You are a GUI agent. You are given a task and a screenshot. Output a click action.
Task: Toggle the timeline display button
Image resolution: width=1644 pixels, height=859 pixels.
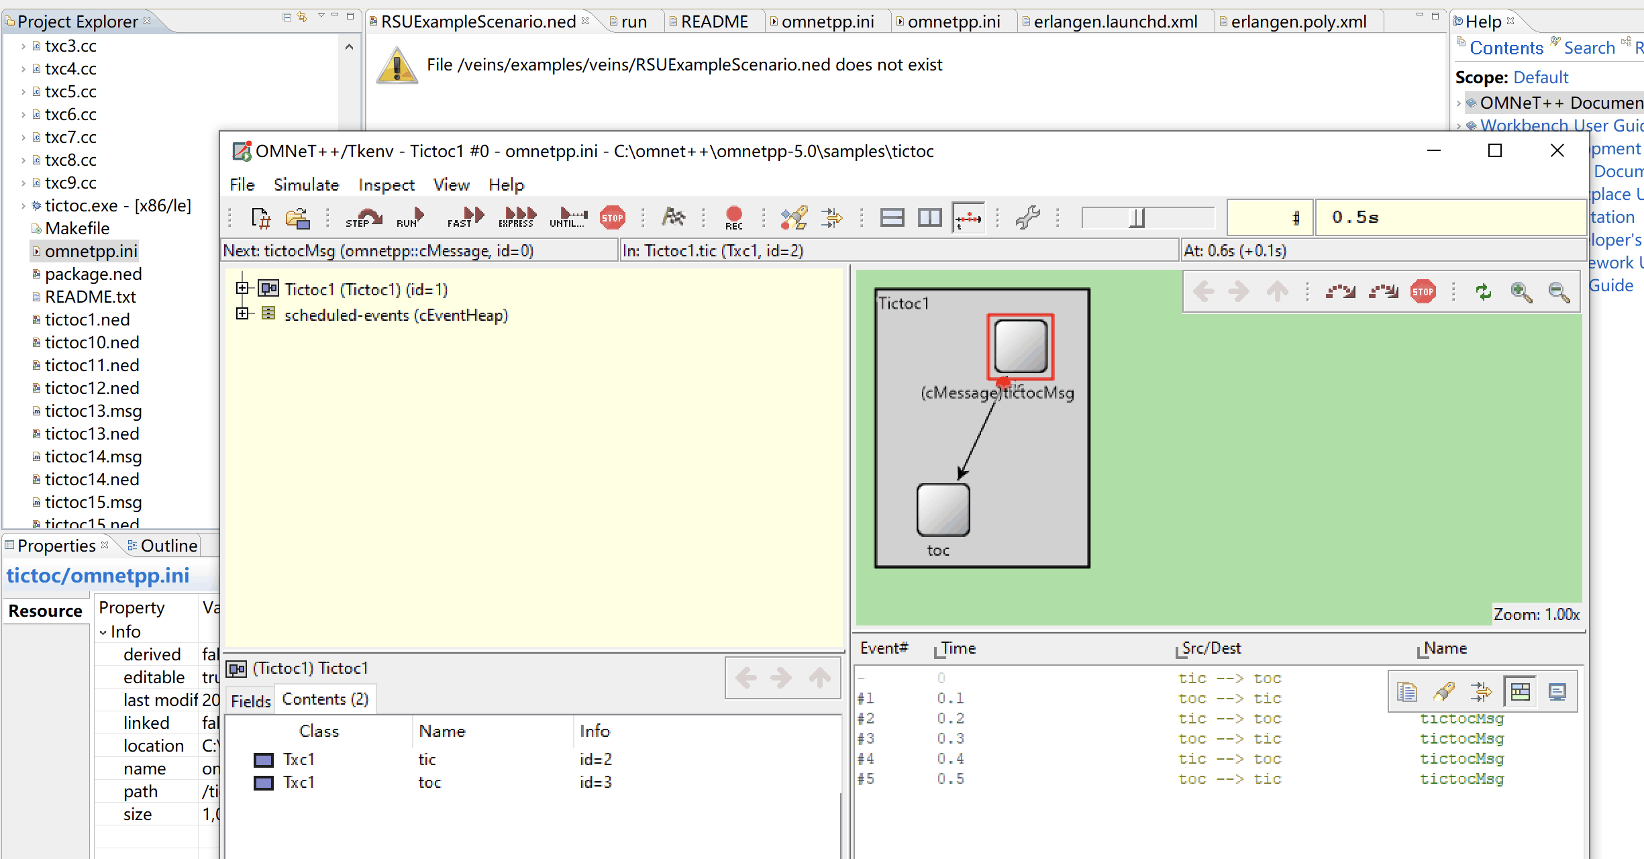pyautogui.click(x=968, y=217)
